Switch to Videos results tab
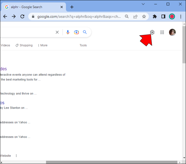Image resolution: width=186 pixels, height=164 pixels. pos(5,45)
